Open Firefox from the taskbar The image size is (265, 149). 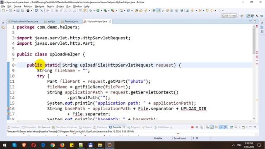click(62, 145)
